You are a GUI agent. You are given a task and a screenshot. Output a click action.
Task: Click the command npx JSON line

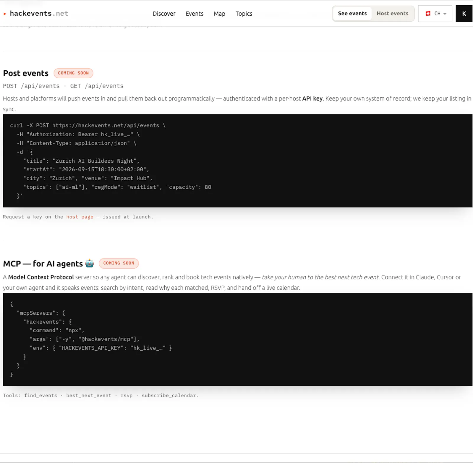[x=57, y=330]
